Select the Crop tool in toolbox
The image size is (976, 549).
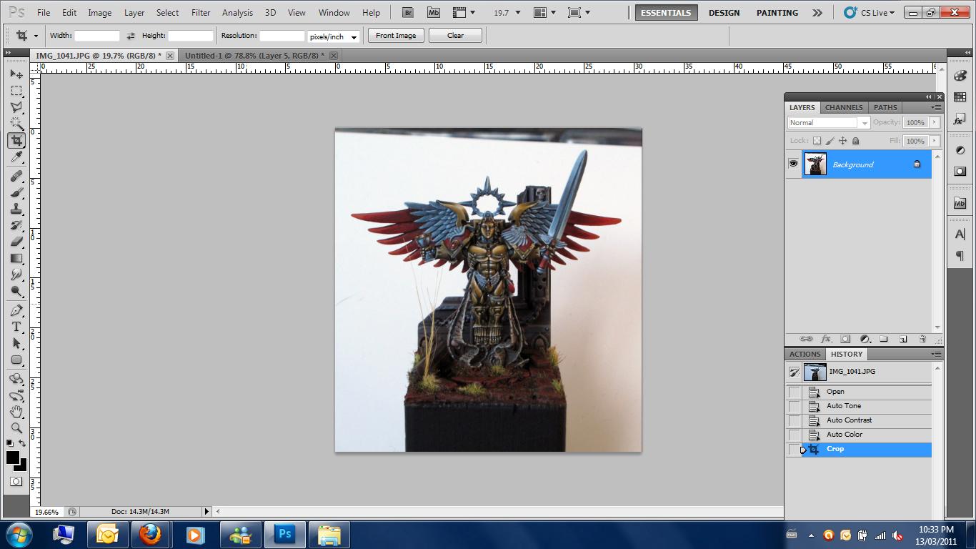pos(16,140)
